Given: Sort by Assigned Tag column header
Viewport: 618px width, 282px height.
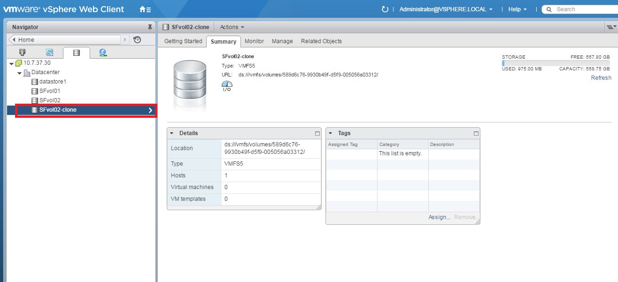Looking at the screenshot, I should pyautogui.click(x=352, y=145).
